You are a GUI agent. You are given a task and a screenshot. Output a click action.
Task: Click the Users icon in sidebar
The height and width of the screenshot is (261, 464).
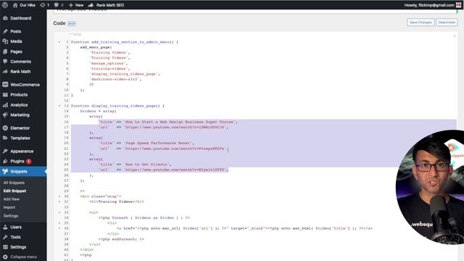(x=5, y=227)
